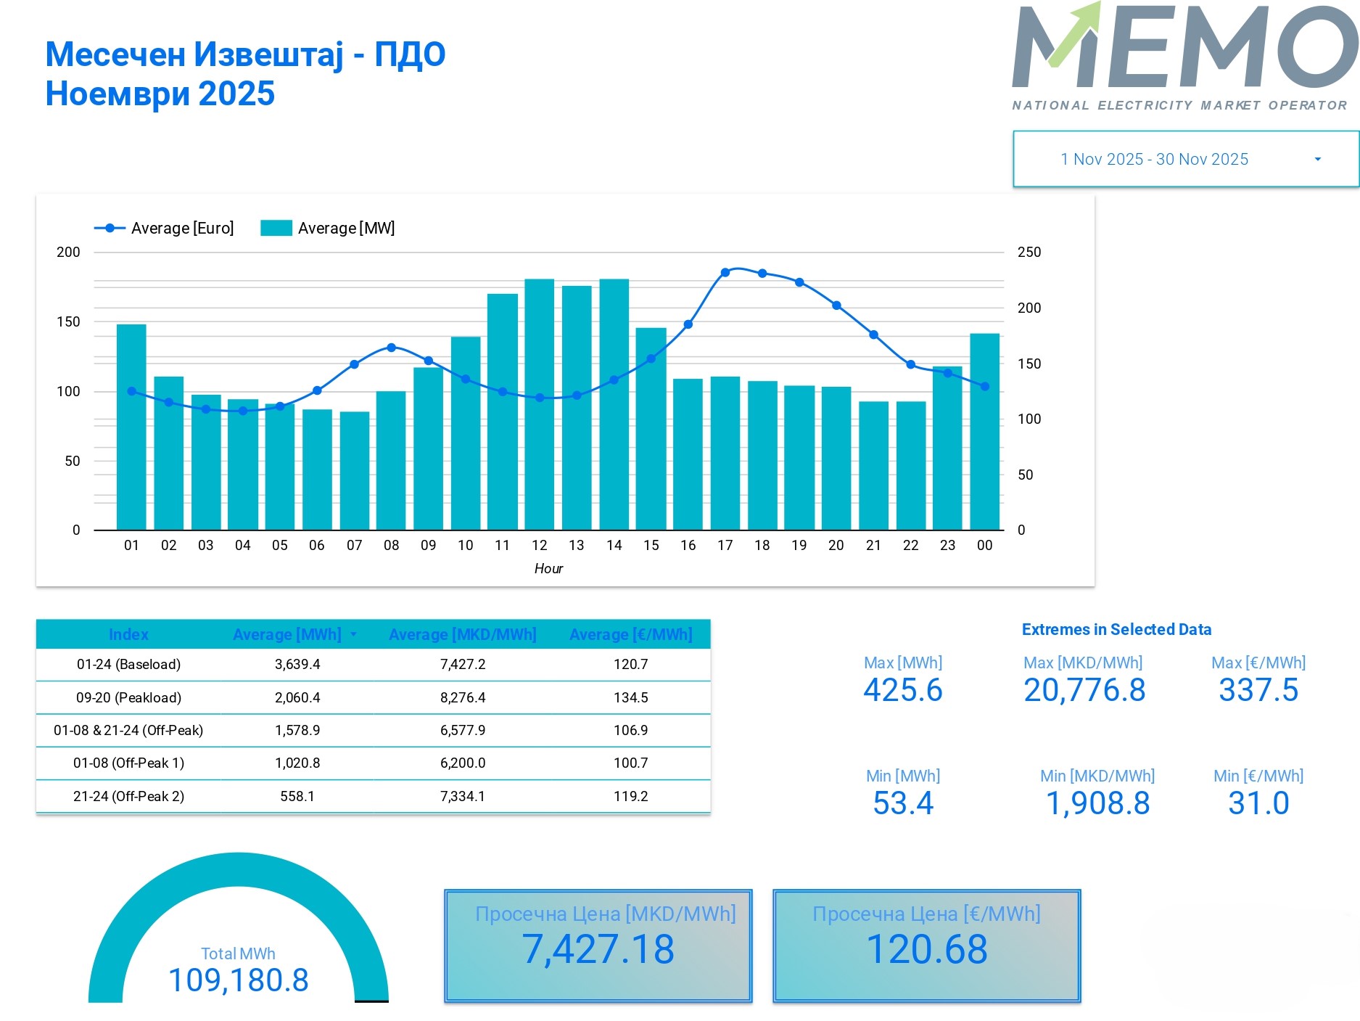The height and width of the screenshot is (1021, 1360).
Task: Click the '1 Nov 2025 - 30 Nov 2025' date text
Action: click(x=1154, y=160)
